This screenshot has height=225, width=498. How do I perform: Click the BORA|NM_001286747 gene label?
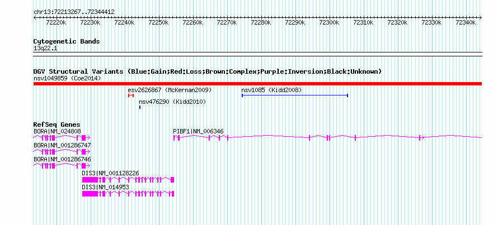click(x=62, y=145)
